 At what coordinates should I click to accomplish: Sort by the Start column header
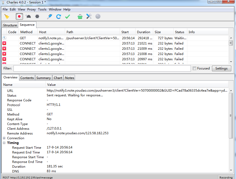128,32
